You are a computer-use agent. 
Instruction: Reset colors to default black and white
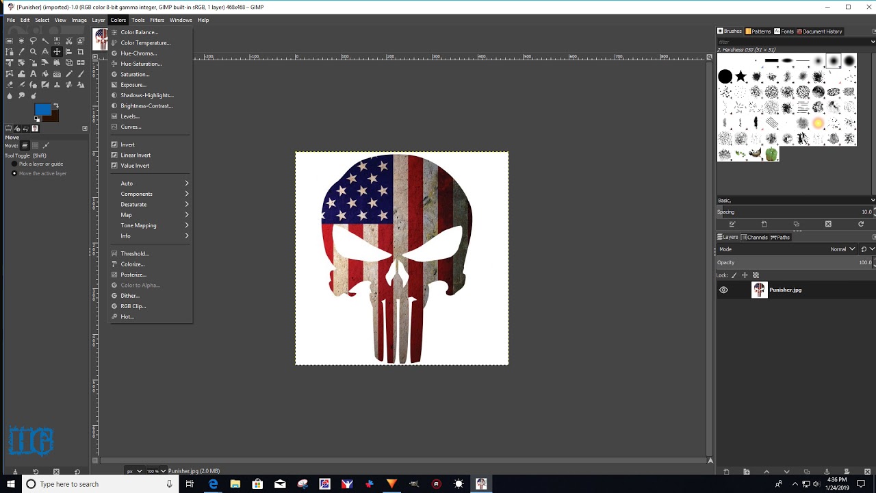point(37,119)
